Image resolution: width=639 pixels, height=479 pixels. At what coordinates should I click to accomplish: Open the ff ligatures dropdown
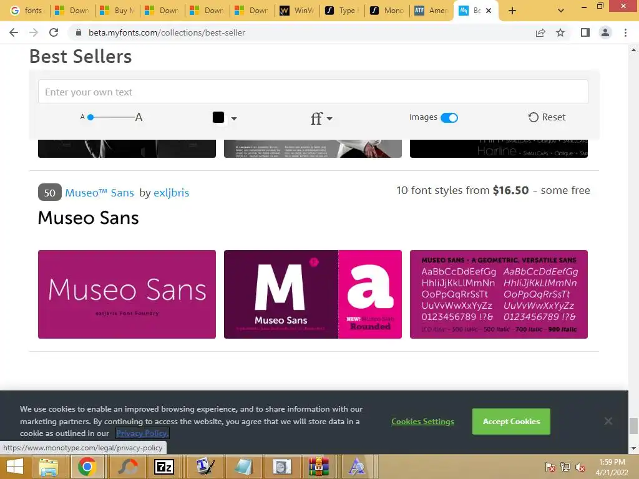pos(321,118)
